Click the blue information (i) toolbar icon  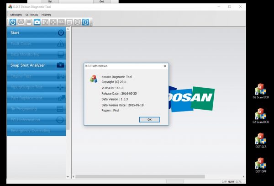[85, 22]
